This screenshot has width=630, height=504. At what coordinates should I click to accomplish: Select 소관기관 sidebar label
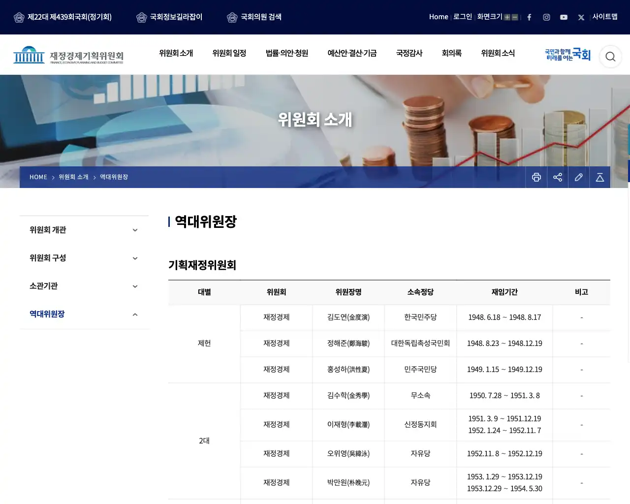[x=44, y=286]
